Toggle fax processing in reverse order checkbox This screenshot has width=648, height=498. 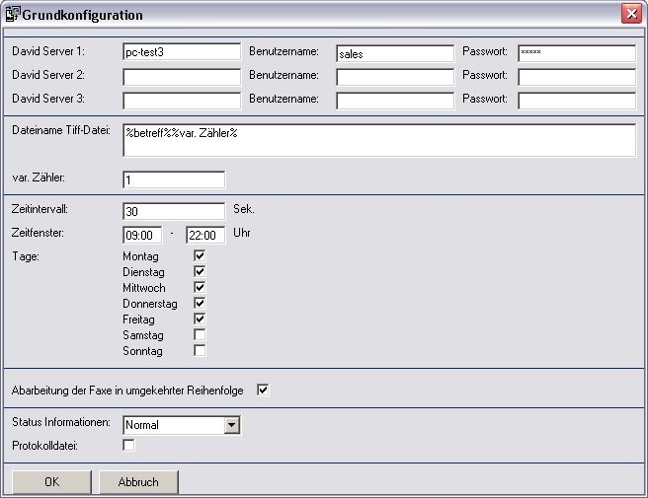coord(263,390)
